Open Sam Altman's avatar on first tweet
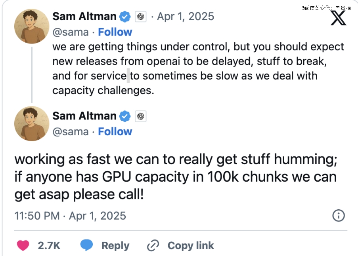The width and height of the screenshot is (358, 256). coord(32,26)
